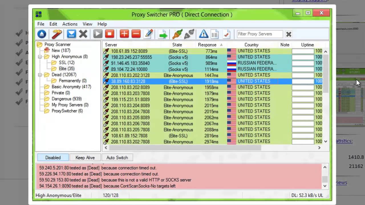Edit proxy with the pencil icon
The width and height of the screenshot is (365, 205).
click(x=148, y=34)
